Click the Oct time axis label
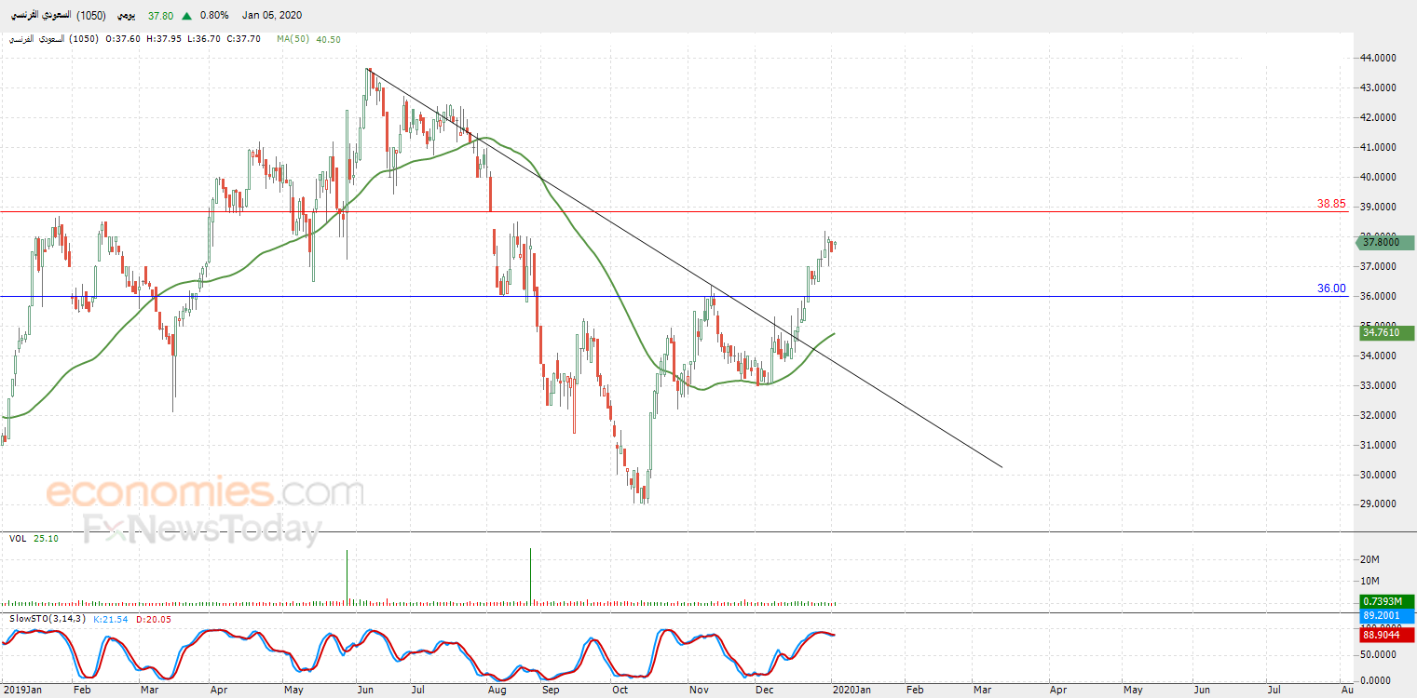Screen dimensions: 1417x698 coord(620,690)
